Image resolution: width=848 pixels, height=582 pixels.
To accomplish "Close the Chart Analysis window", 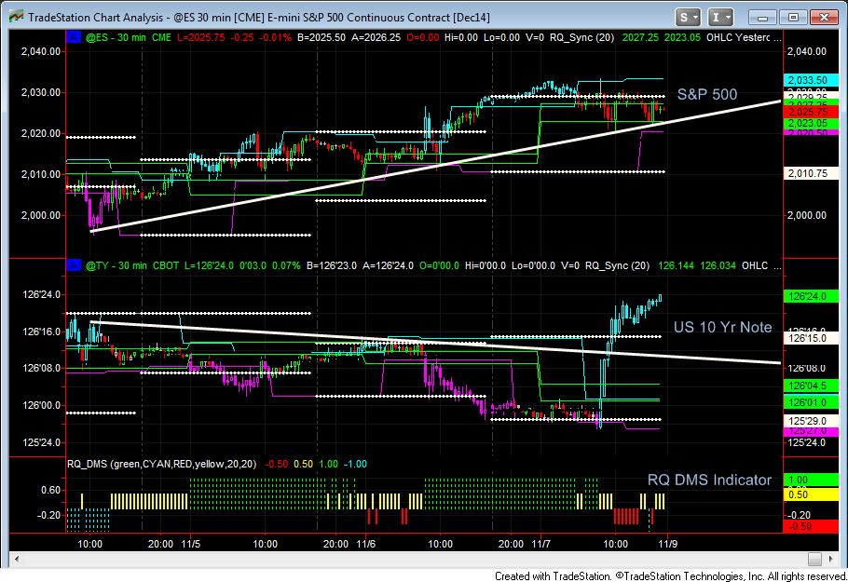I will [x=824, y=18].
